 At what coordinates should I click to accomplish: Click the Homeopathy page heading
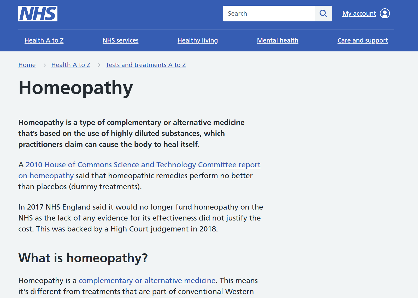pos(76,88)
